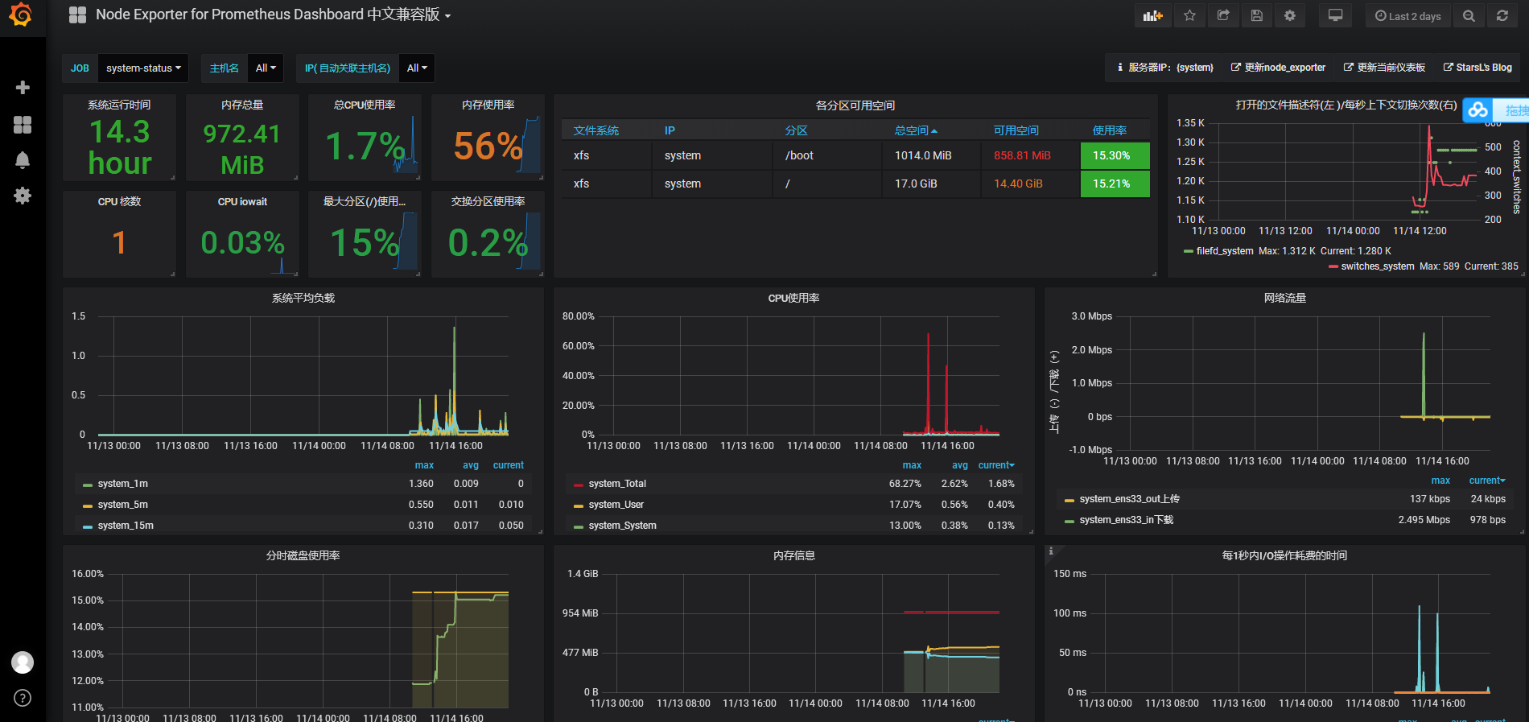Viewport: 1529px width, 722px height.
Task: Save the dashboard with disk icon
Action: point(1257,16)
